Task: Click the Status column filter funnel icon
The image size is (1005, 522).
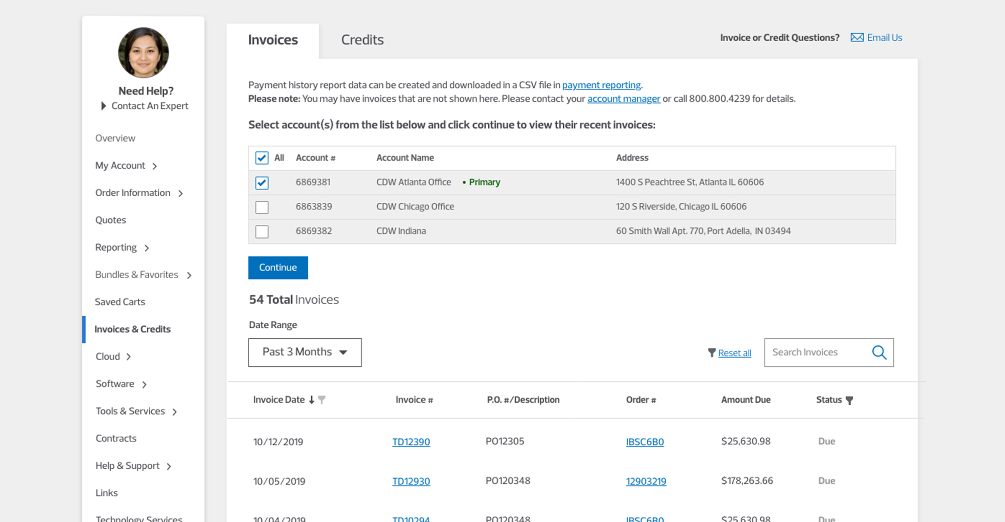Action: [849, 401]
